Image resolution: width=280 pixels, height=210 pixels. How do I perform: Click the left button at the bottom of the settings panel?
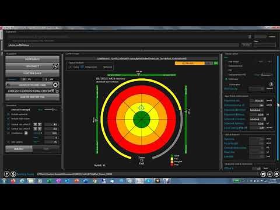(19, 149)
